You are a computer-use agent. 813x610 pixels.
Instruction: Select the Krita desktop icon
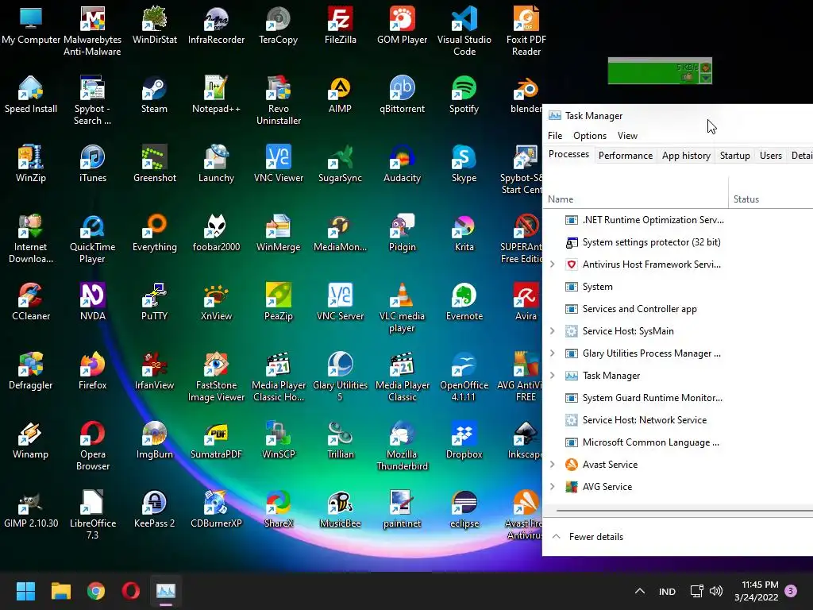pyautogui.click(x=464, y=233)
